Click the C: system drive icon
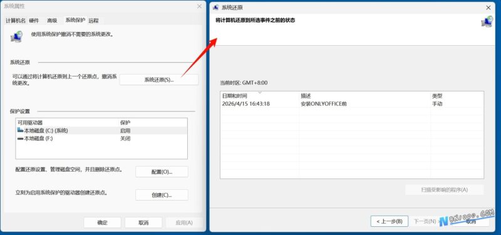 click(x=21, y=130)
